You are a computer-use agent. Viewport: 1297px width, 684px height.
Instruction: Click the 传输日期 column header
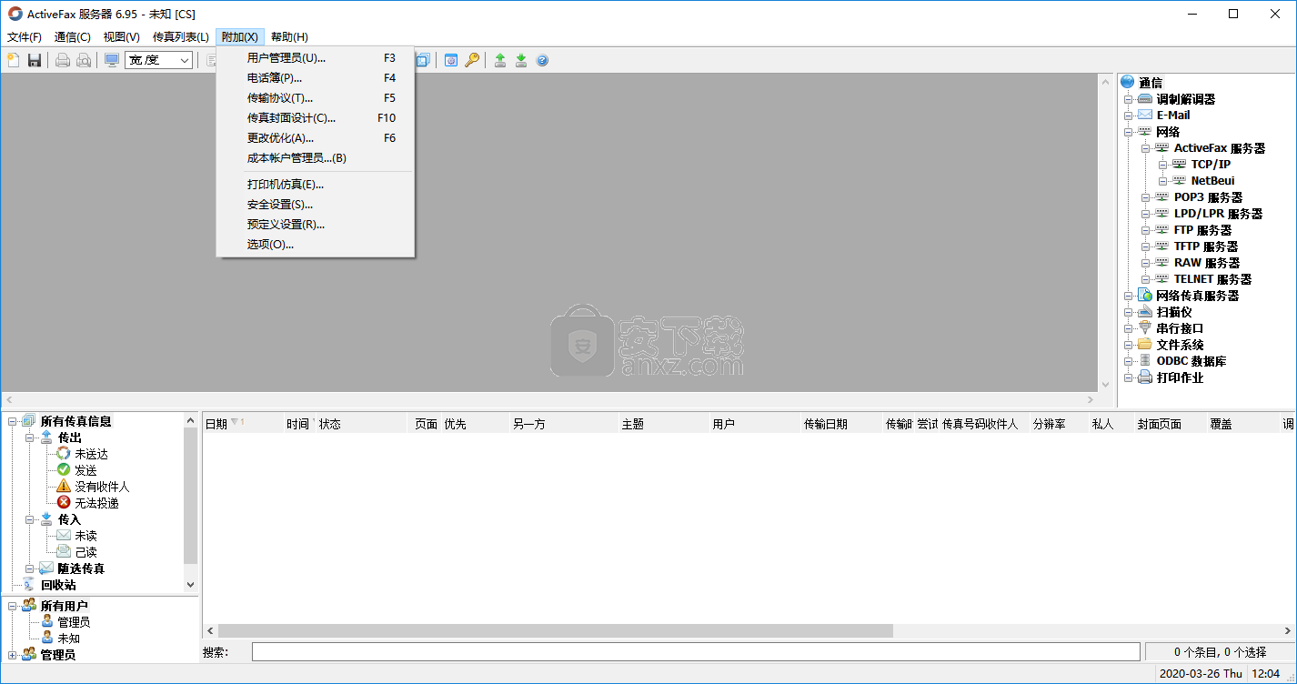(841, 424)
